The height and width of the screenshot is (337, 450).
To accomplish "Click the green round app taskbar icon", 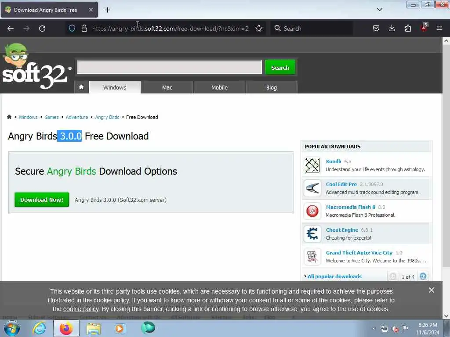I will point(148,328).
